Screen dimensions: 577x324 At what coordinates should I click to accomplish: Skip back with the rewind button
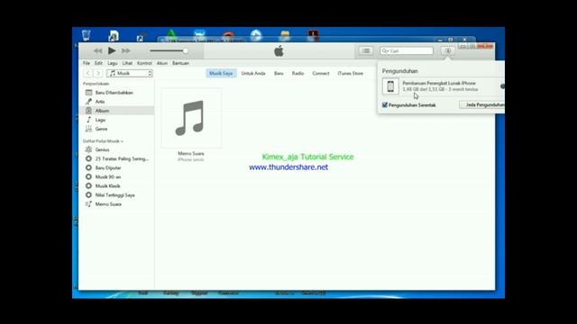97,50
